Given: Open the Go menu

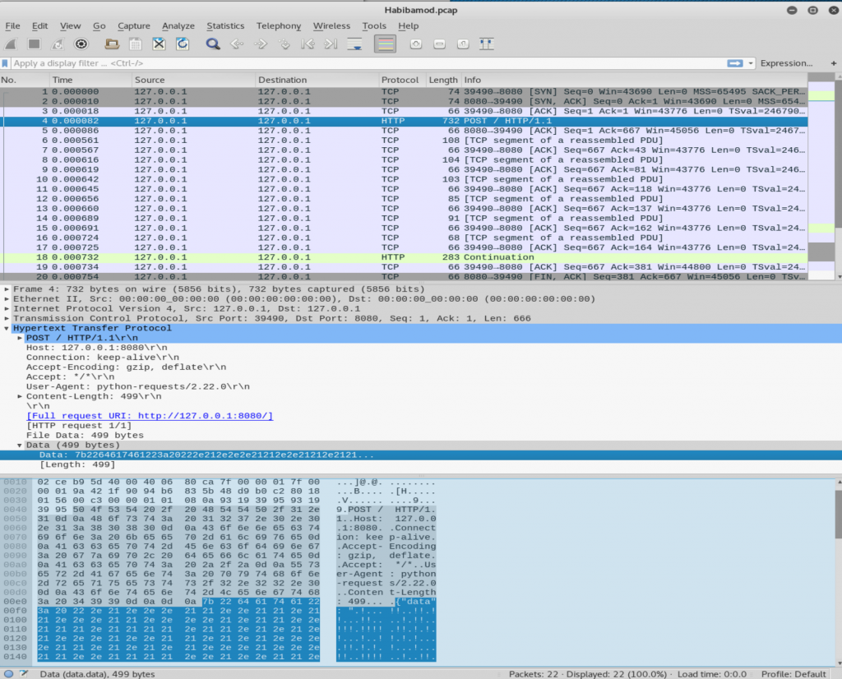Looking at the screenshot, I should [99, 25].
